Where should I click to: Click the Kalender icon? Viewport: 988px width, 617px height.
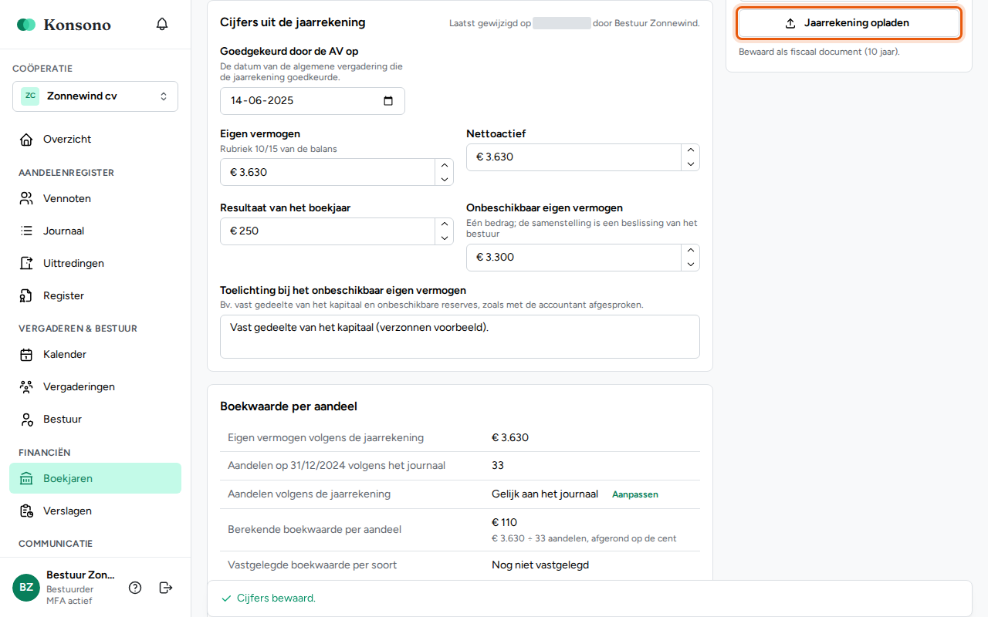point(26,355)
